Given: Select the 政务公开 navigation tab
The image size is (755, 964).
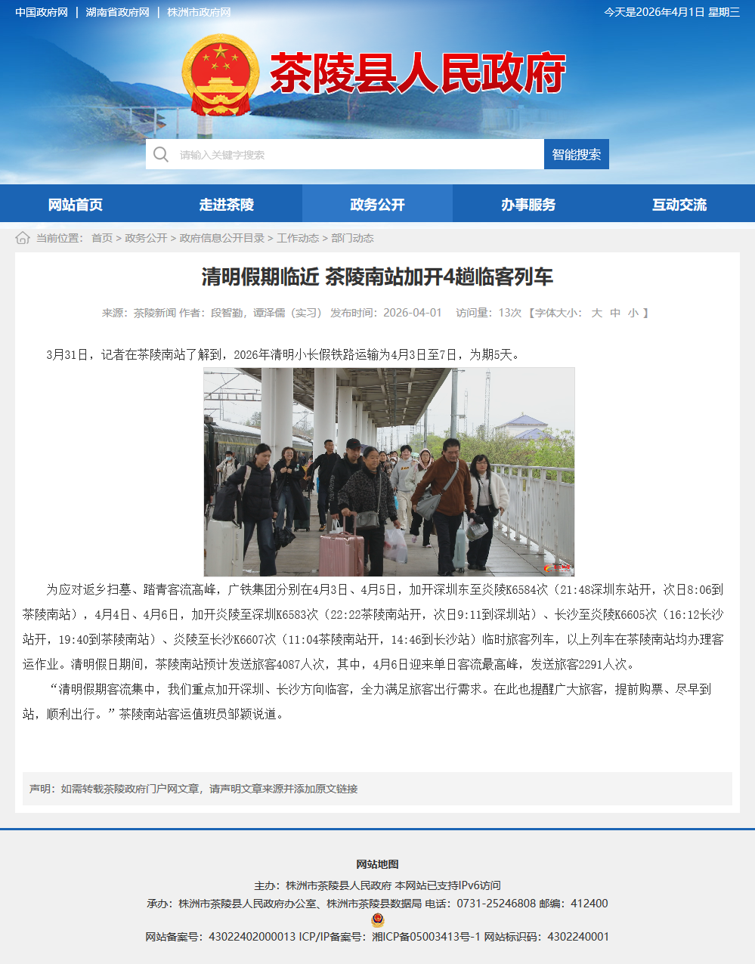Looking at the screenshot, I should (x=377, y=204).
